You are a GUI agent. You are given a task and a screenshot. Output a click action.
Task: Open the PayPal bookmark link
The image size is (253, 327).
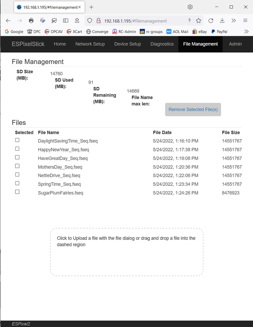pyautogui.click(x=219, y=32)
